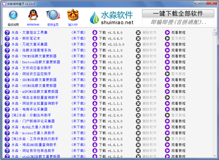Click the scrollbar up arrow
This screenshot has width=219, height=160.
click(215, 34)
